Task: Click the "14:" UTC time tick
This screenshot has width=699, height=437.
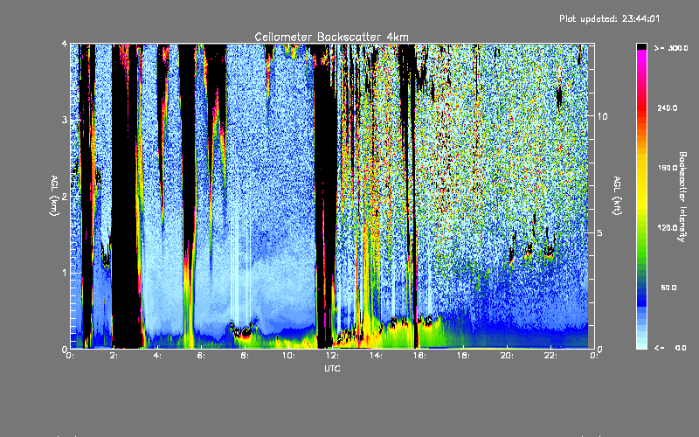Action: click(376, 356)
